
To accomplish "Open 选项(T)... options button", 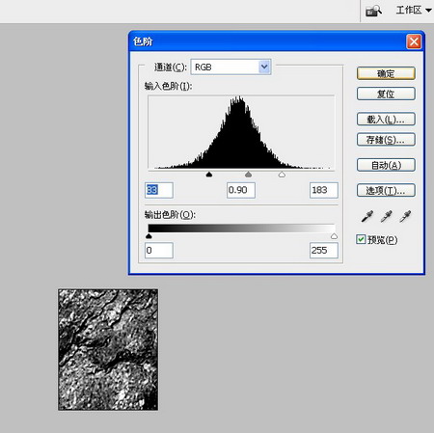I will pos(386,190).
